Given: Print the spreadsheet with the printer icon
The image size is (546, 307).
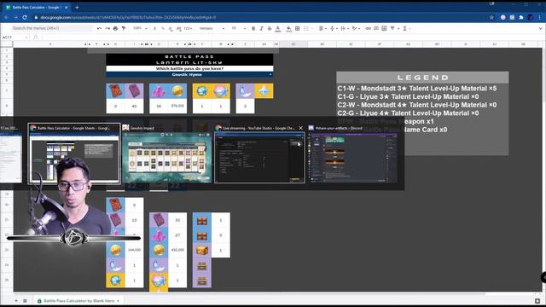Looking at the screenshot, I should tap(116, 28).
